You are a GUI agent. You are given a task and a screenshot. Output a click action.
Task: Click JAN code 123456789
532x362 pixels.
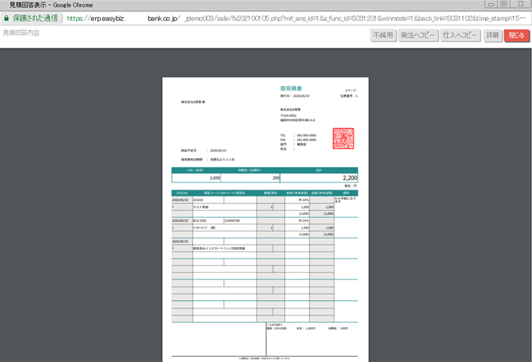click(x=232, y=221)
